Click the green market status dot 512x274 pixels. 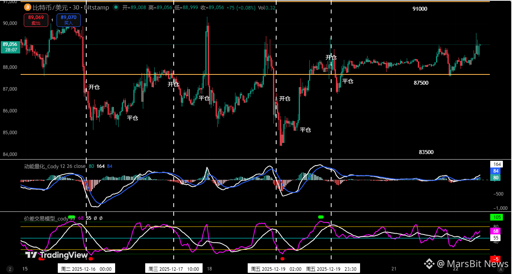[116, 8]
